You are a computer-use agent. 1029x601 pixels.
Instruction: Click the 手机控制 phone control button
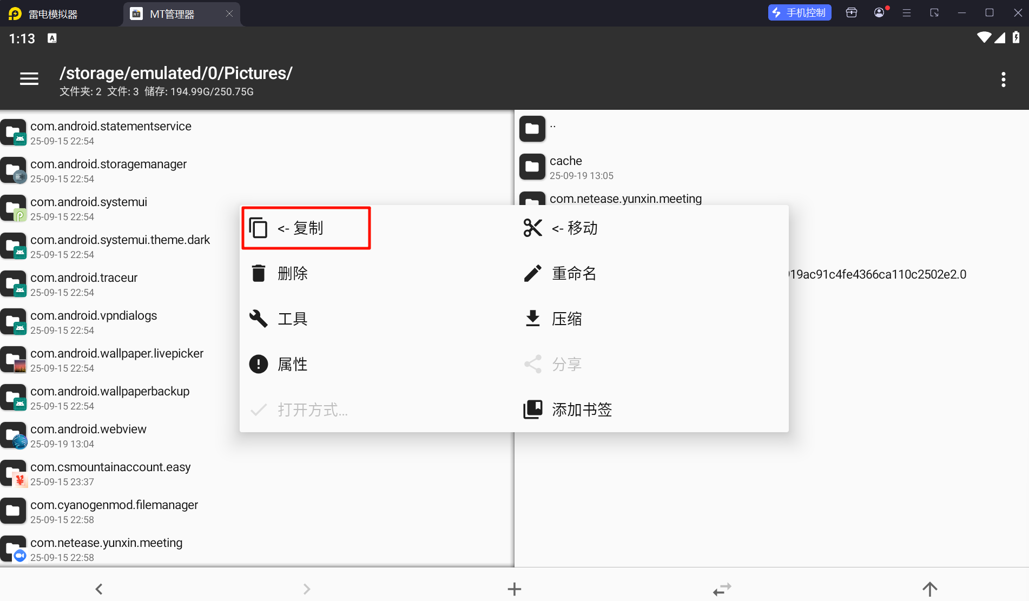(799, 13)
